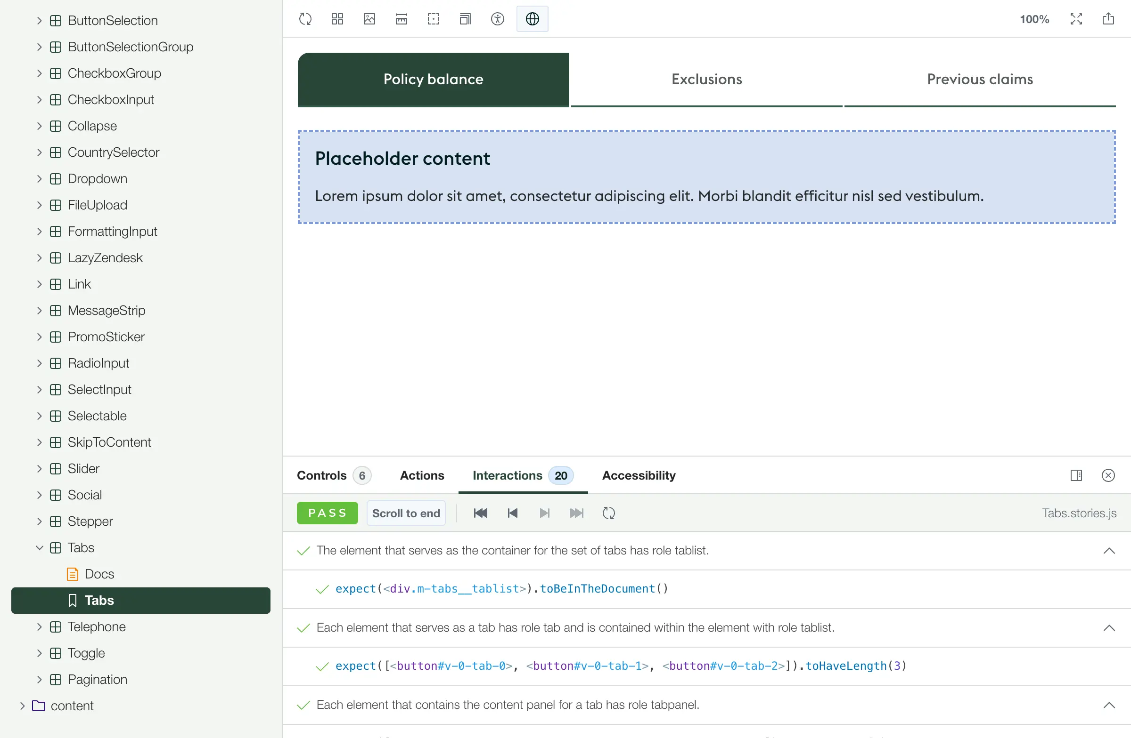Switch to the Exclusions tab
This screenshot has width=1131, height=738.
(x=706, y=80)
